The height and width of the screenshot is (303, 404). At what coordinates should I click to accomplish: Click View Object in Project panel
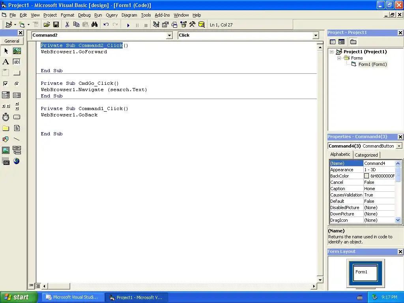coord(341,42)
